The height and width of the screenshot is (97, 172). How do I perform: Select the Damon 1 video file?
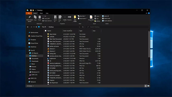(52, 49)
